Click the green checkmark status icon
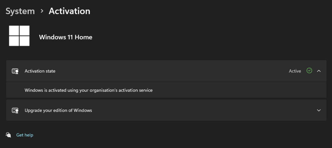Image resolution: width=332 pixels, height=148 pixels. pos(309,71)
